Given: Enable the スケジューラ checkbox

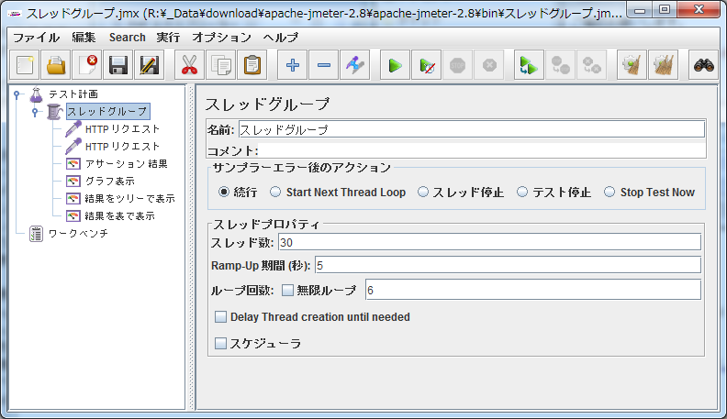Looking at the screenshot, I should coord(220,344).
